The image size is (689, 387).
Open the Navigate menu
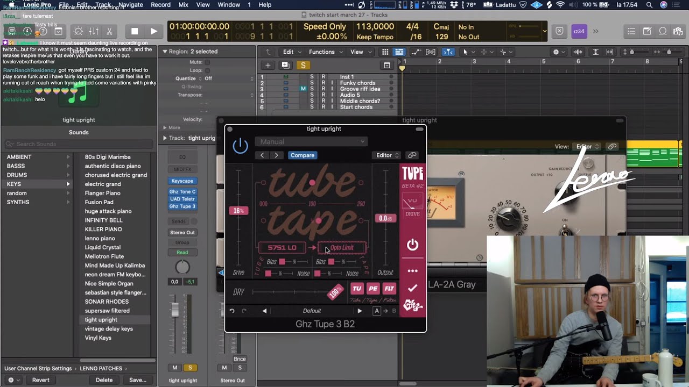131,5
